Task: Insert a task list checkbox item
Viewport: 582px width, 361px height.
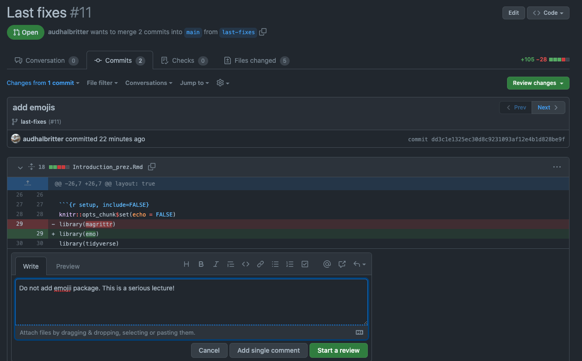Action: pyautogui.click(x=305, y=265)
